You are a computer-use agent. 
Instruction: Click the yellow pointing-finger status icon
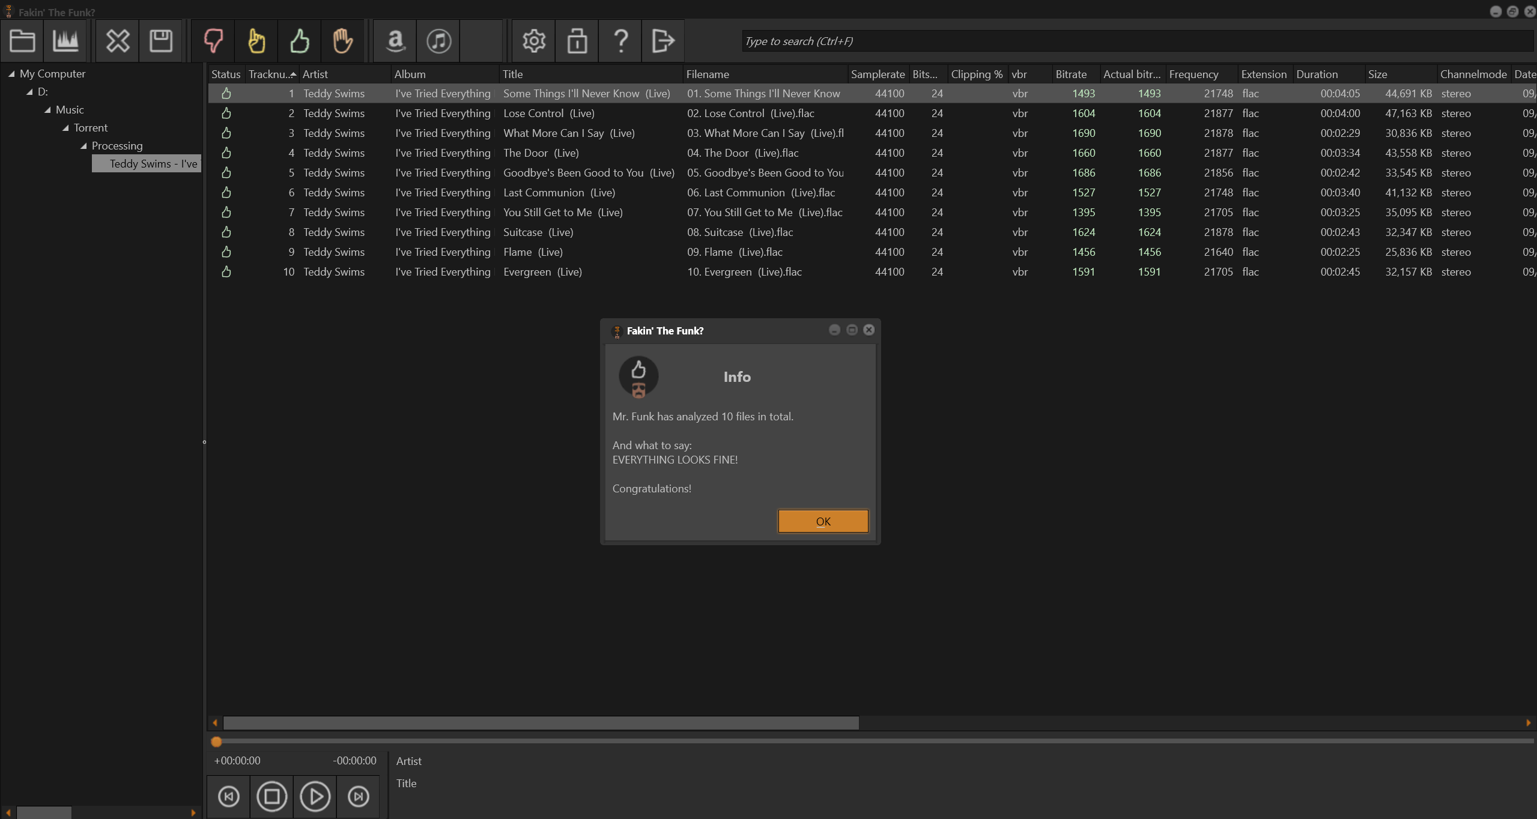(256, 41)
